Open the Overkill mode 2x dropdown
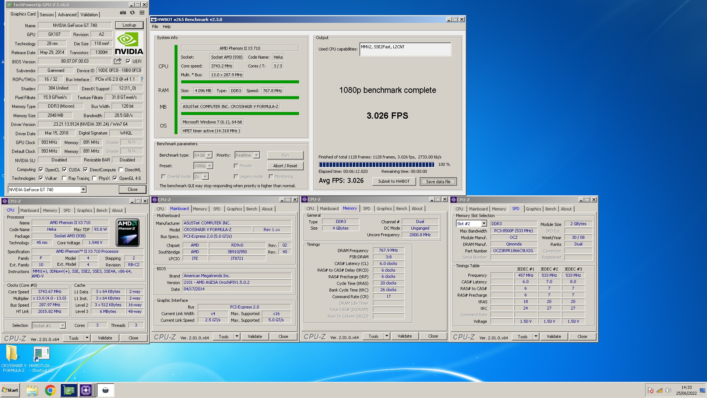 pyautogui.click(x=205, y=177)
